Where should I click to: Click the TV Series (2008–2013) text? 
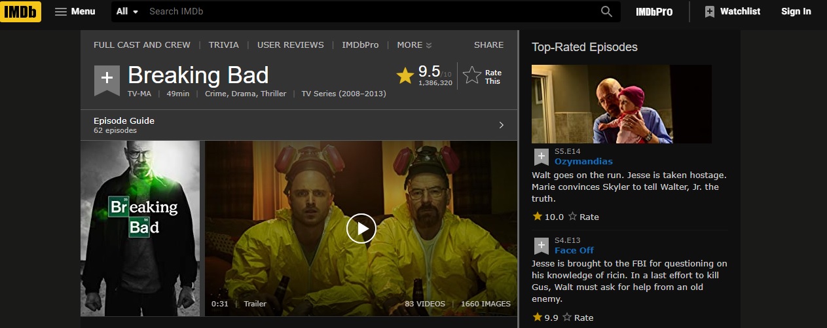[344, 94]
